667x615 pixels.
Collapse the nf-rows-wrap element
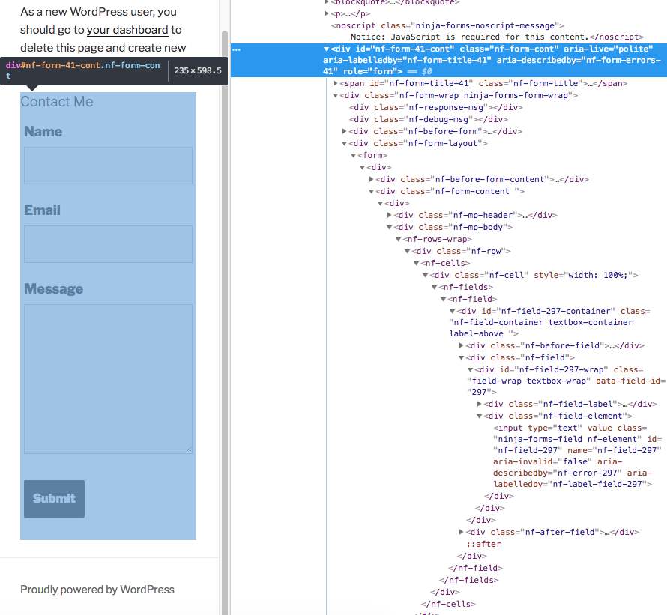[x=398, y=239]
